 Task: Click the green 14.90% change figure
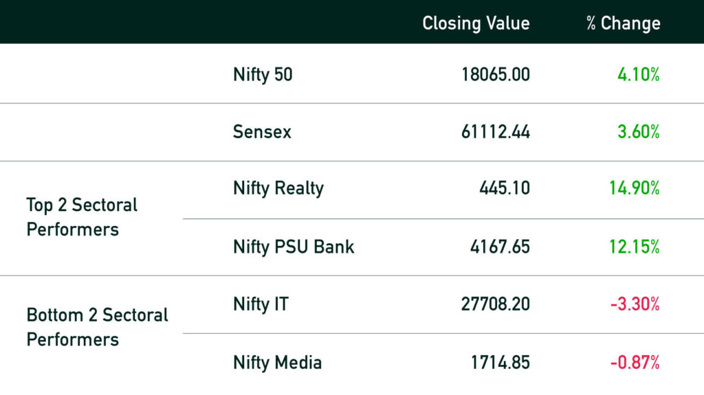[x=635, y=188]
